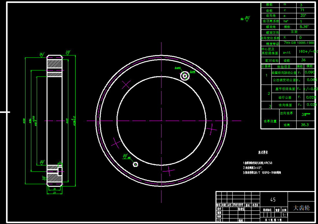The image size is (318, 224).
Task: Click the upper hatched area of section view
Action: (x=55, y=64)
